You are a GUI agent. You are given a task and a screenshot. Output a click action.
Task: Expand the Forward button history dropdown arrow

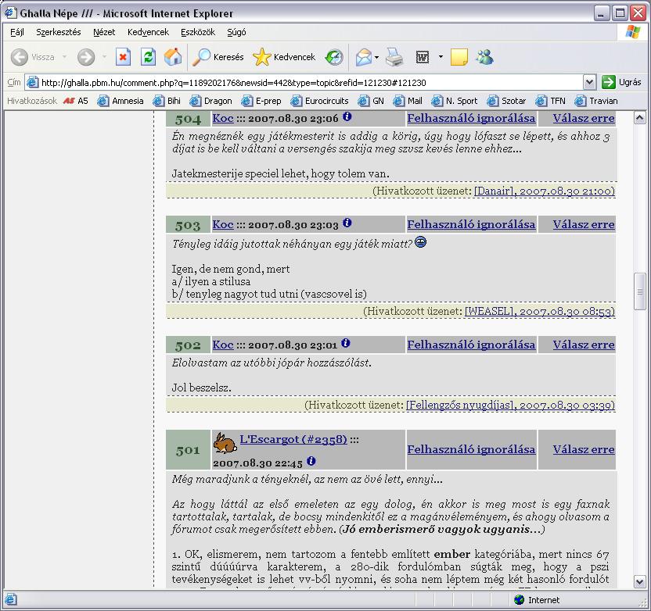click(103, 57)
